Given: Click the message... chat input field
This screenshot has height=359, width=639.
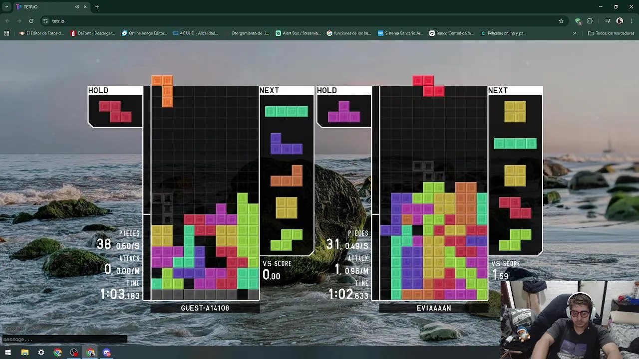Looking at the screenshot, I should (64, 340).
